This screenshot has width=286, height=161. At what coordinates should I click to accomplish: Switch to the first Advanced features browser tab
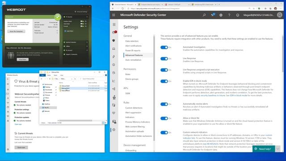pyautogui.click(x=124, y=4)
